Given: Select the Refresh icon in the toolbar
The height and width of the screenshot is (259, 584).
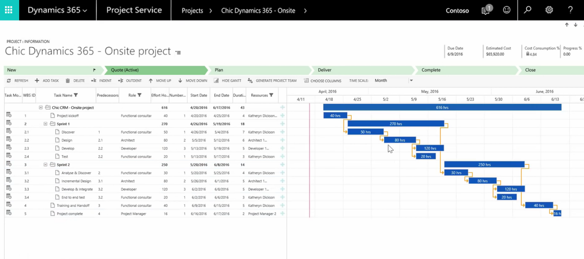Looking at the screenshot, I should pos(9,80).
